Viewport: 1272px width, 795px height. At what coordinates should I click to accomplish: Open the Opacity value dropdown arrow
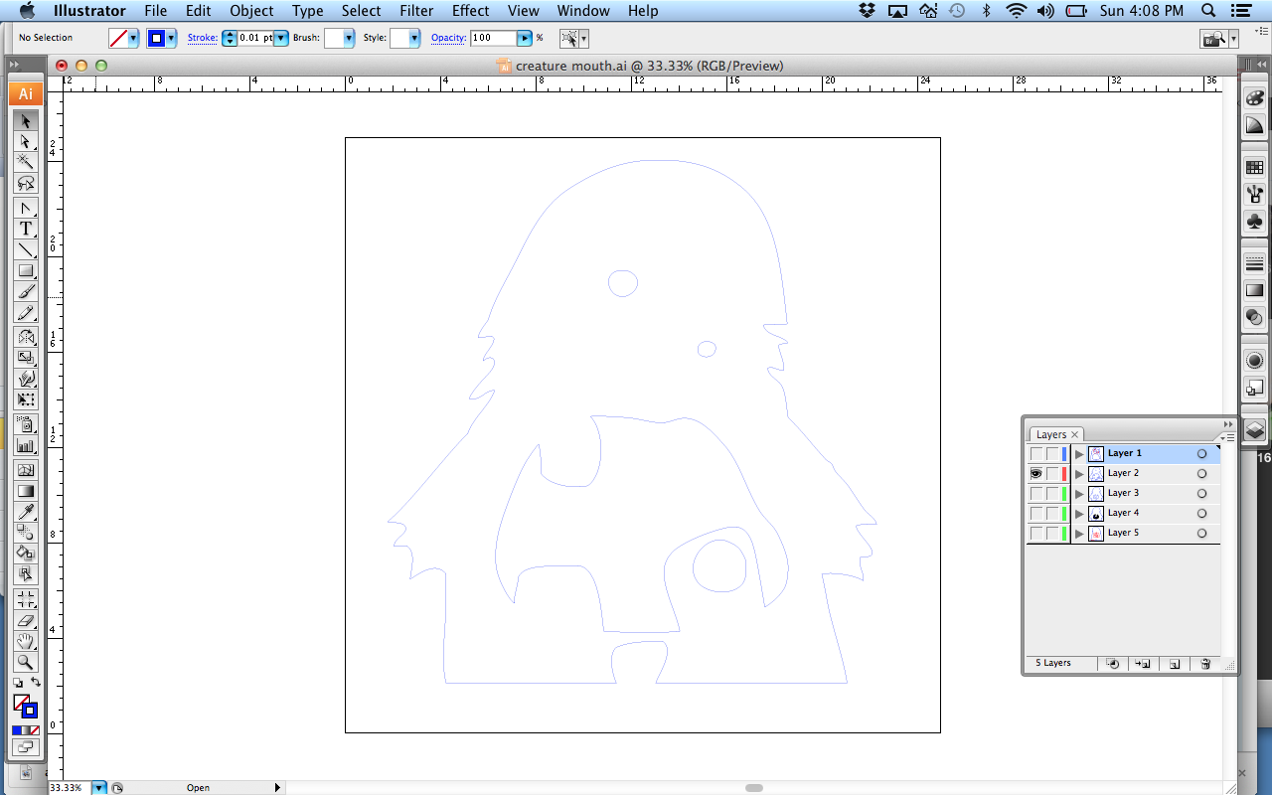pos(525,38)
